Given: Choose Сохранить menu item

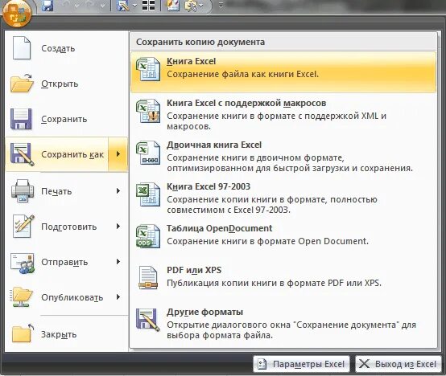Looking at the screenshot, I should (x=67, y=119).
